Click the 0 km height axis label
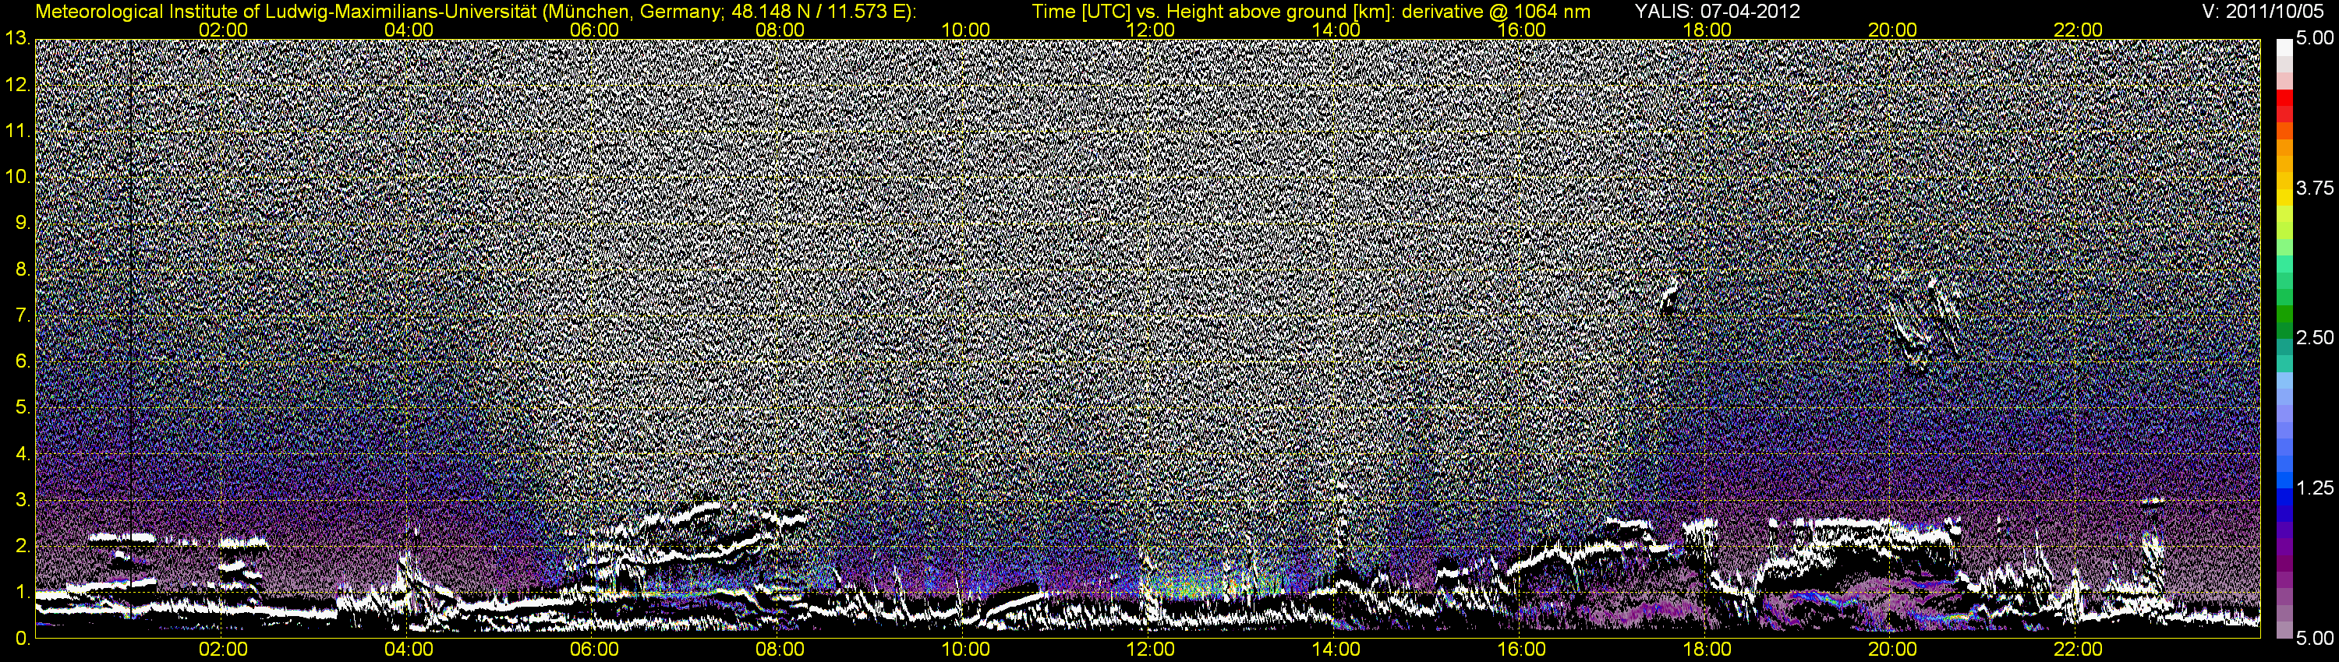Screen dimensions: 2339x662 click(22, 639)
